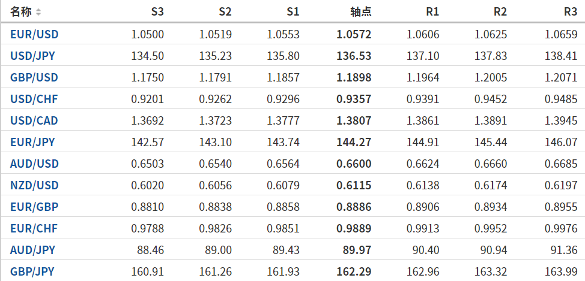Open the USD/JPY pair link
Screen dimensions: 585x281
pos(33,56)
